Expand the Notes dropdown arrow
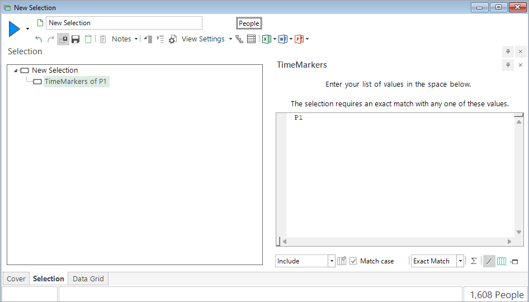This screenshot has width=529, height=302. click(136, 39)
